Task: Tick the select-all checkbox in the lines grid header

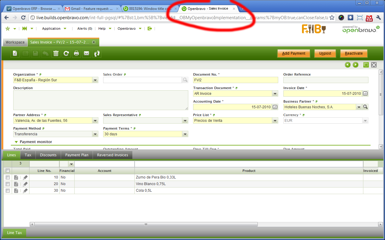Action: 8,171
